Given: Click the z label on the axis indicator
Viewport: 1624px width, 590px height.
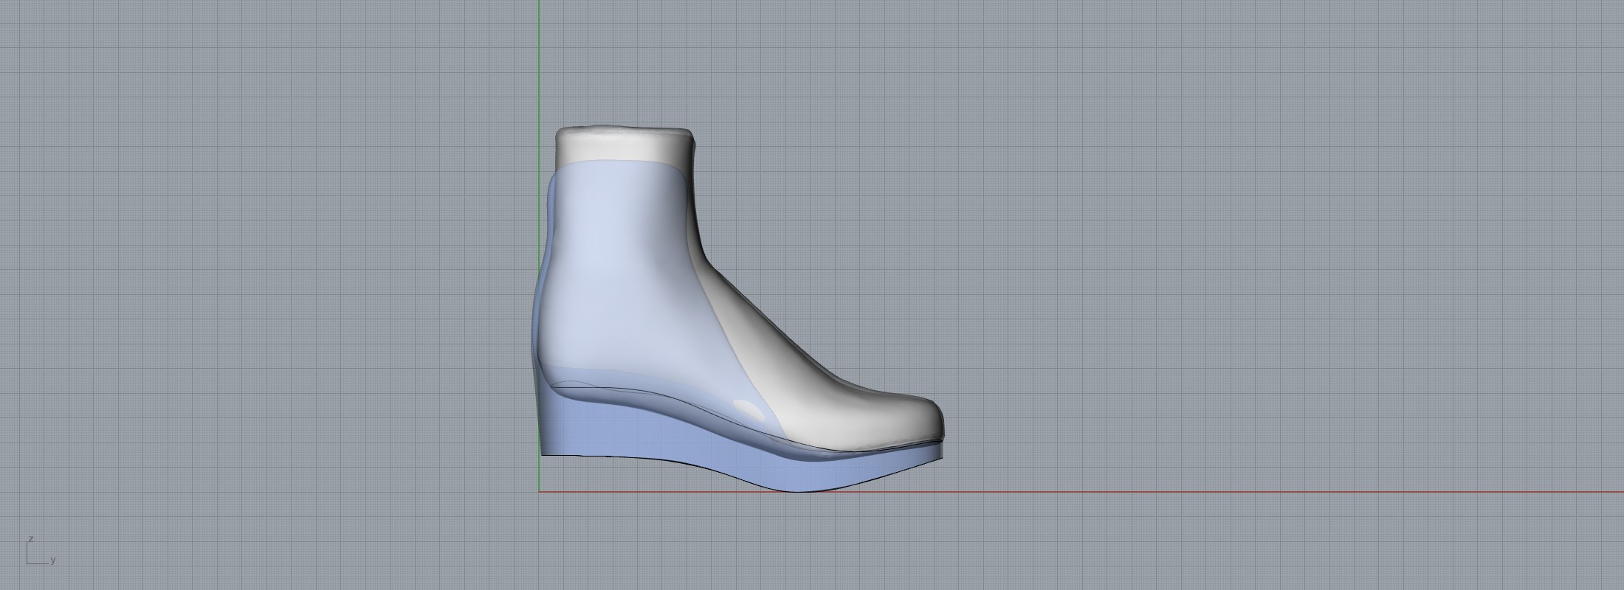Looking at the screenshot, I should click(x=30, y=540).
